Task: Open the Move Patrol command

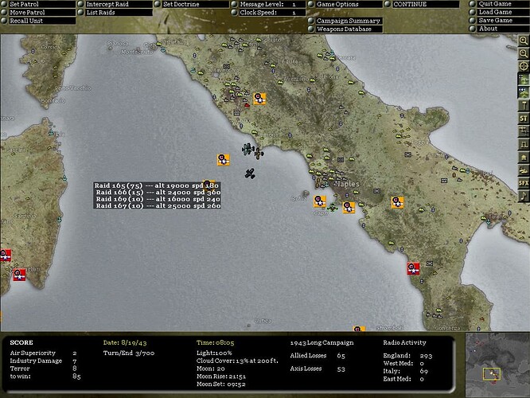Action: 38,13
